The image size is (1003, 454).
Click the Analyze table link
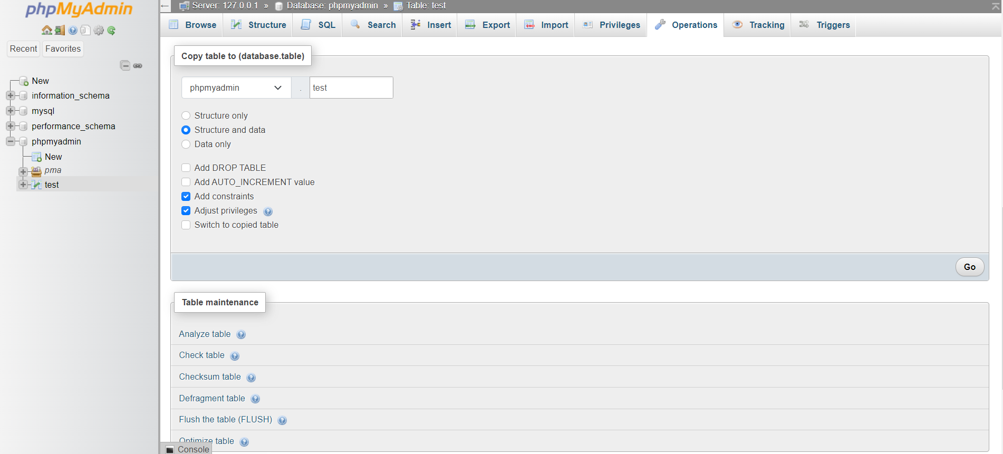205,334
